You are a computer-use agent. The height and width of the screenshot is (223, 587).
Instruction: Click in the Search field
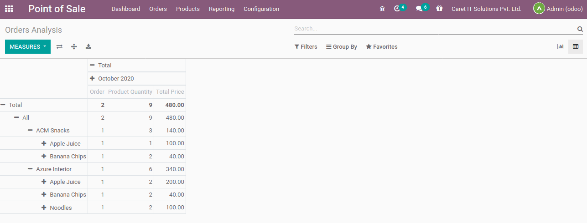[435, 29]
